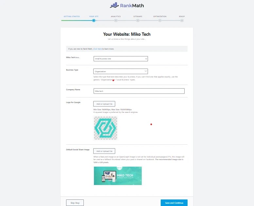
Task: Select the Miko Tech social share thumbnail
Action: pyautogui.click(x=118, y=175)
